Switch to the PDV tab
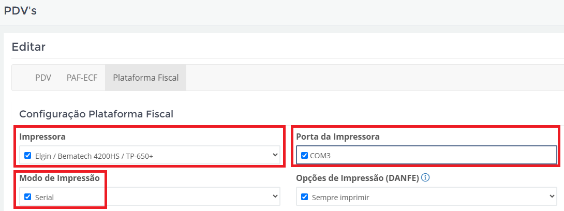 [x=43, y=78]
